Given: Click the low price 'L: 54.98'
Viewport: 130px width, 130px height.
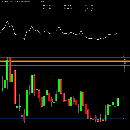Looking at the screenshot, I should 68,8.
